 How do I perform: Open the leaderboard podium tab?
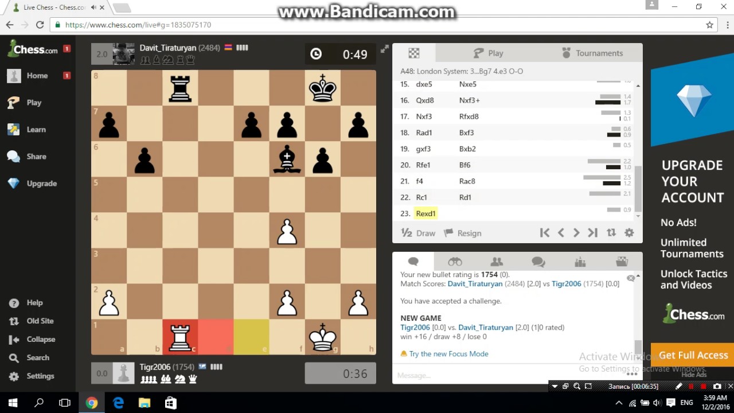[580, 262]
